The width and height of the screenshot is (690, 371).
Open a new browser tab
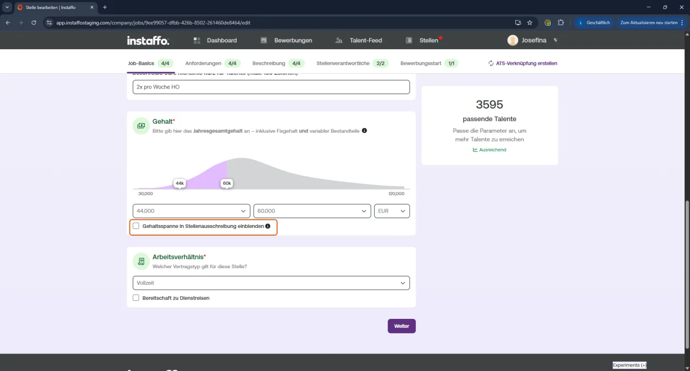pos(105,7)
